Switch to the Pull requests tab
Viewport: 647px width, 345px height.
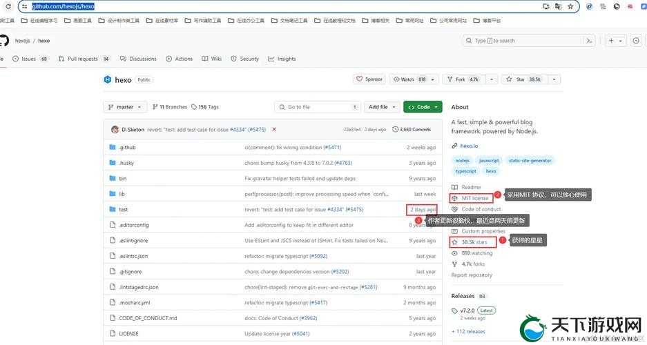84,59
